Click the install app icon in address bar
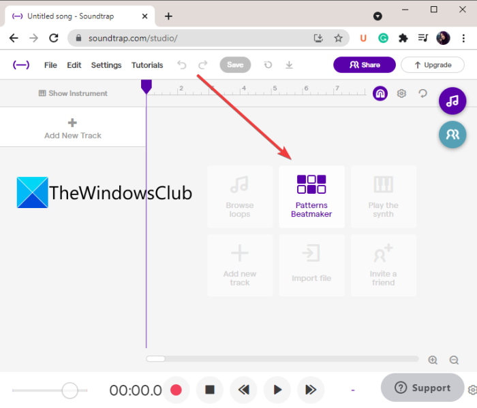This screenshot has width=477, height=408. click(318, 38)
